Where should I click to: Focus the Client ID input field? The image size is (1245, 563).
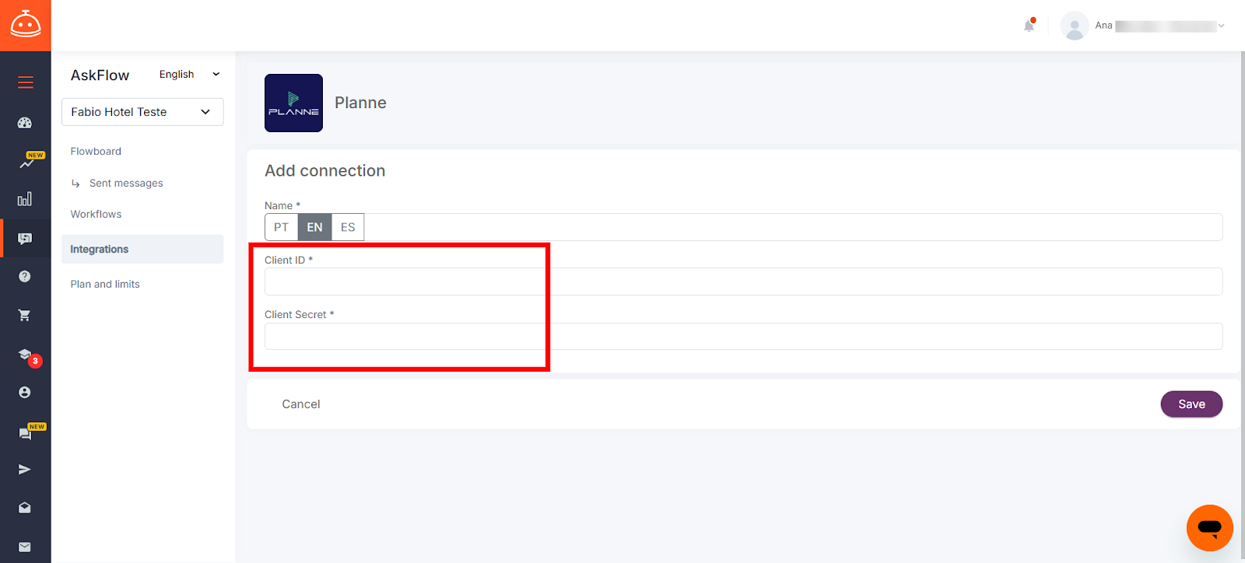pos(743,281)
